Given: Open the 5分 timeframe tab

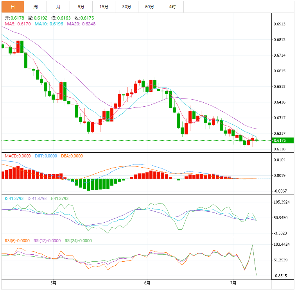Looking at the screenshot, I should click(81, 7).
